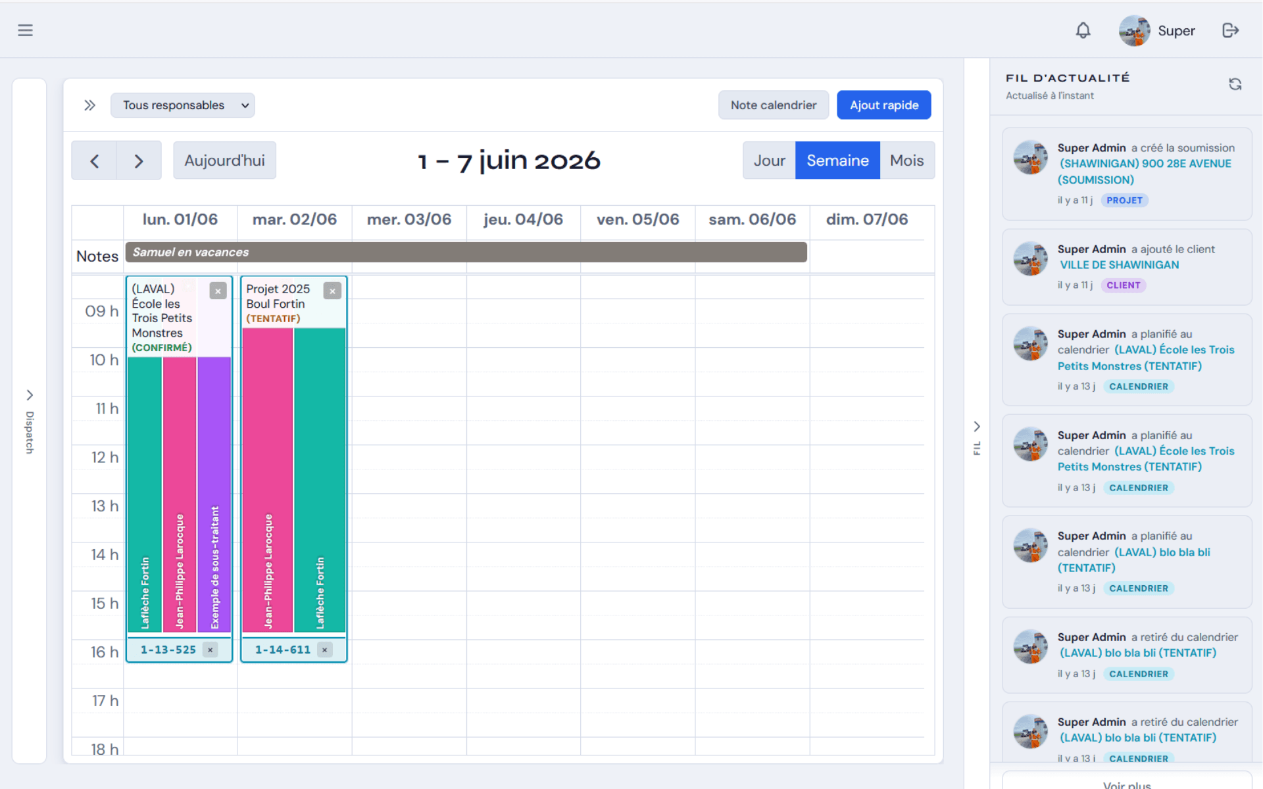Click avatar in VILLE DE SHAWINIGAN feed card

pyautogui.click(x=1030, y=258)
